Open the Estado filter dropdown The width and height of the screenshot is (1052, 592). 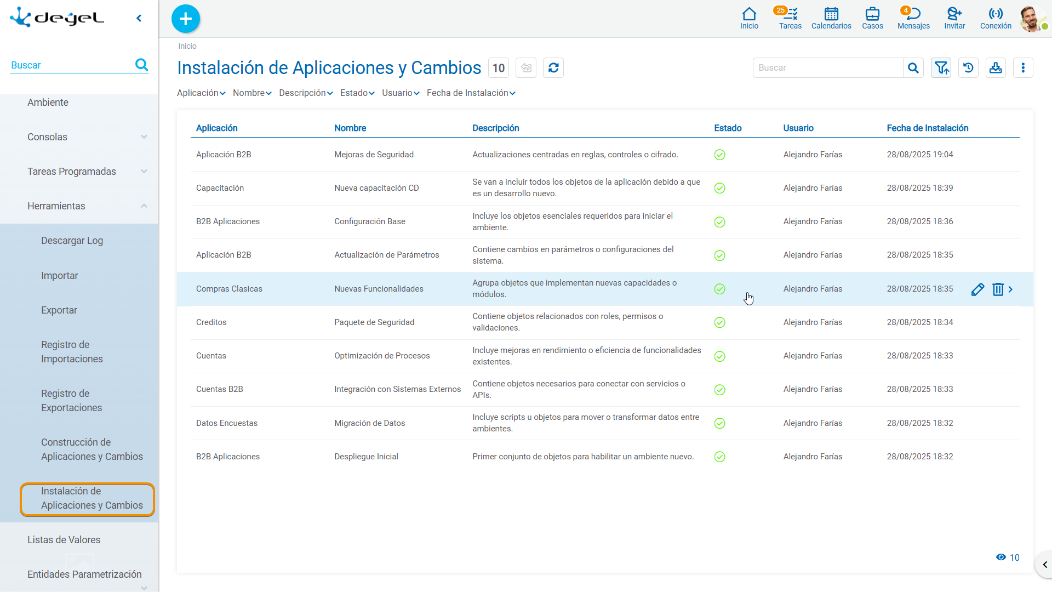click(357, 93)
